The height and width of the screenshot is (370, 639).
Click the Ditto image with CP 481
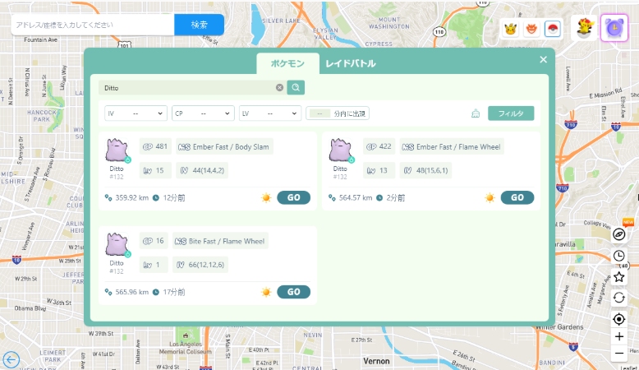click(117, 151)
